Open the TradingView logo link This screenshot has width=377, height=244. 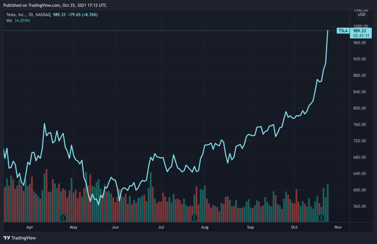[x=20, y=238]
